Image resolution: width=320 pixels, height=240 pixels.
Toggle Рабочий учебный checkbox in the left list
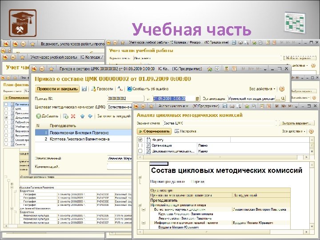tap(6, 122)
